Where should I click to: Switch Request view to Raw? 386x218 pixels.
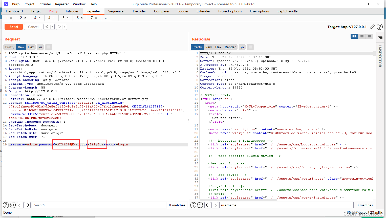tap(21, 47)
